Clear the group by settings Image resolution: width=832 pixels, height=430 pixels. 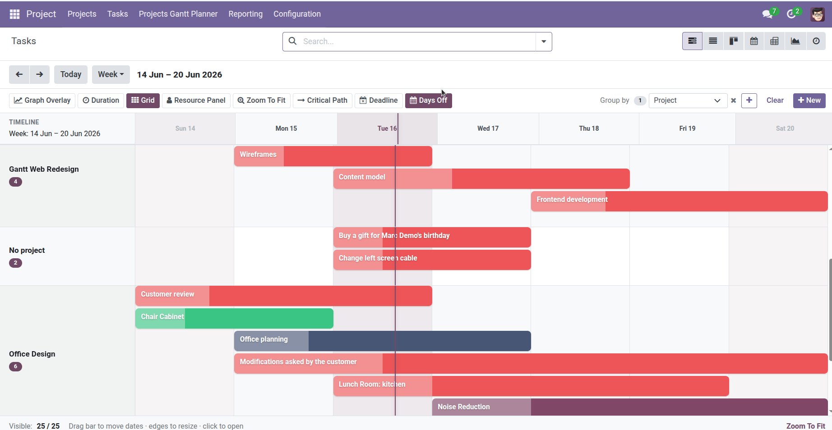click(775, 101)
